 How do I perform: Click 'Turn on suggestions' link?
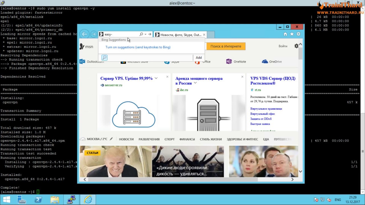click(x=138, y=47)
